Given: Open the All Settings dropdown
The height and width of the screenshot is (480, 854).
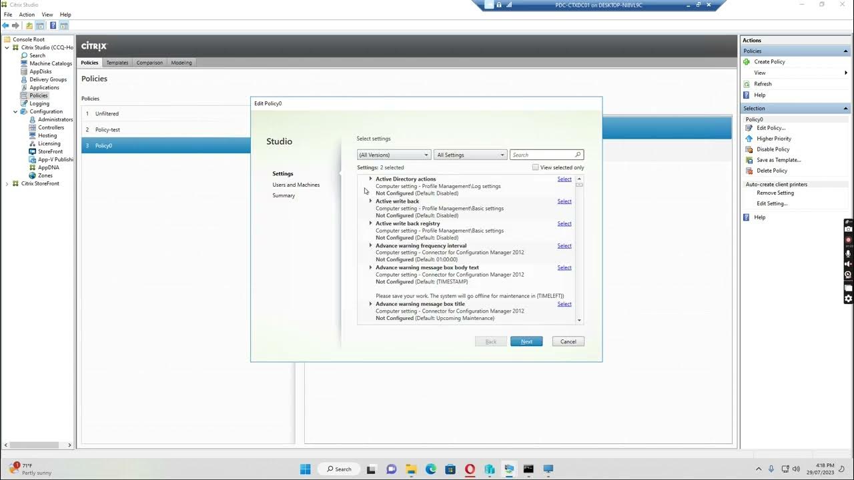Looking at the screenshot, I should tap(470, 155).
